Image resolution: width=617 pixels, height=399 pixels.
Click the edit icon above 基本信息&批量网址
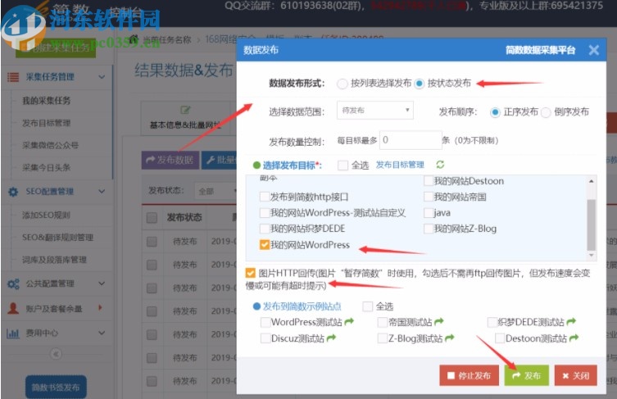(185, 110)
